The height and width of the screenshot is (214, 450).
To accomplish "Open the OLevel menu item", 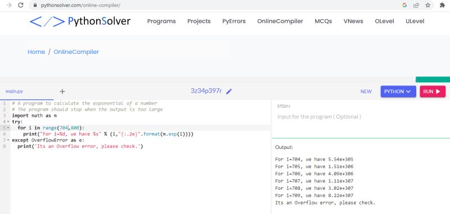I will [384, 21].
